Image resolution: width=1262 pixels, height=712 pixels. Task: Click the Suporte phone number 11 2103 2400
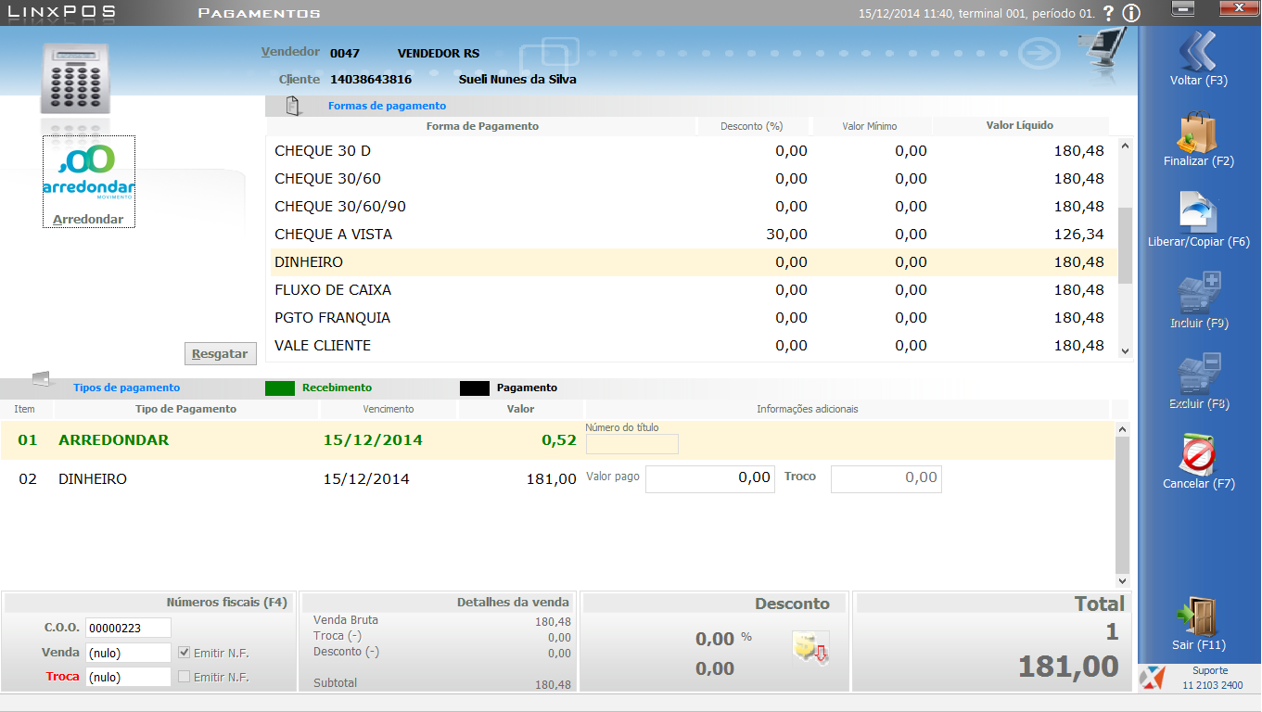click(1213, 685)
